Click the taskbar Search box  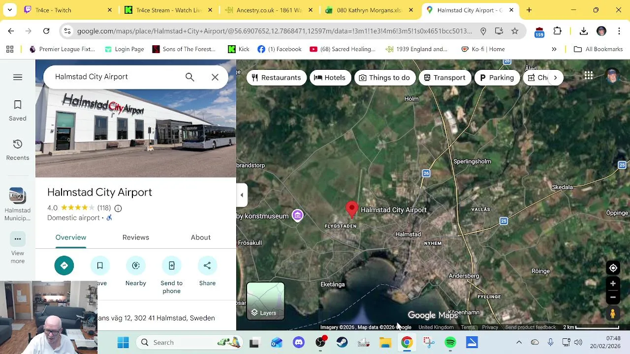pos(189,342)
